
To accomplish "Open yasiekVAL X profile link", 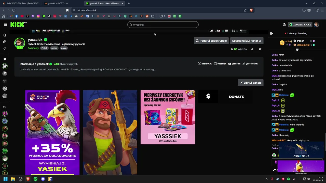I will [x=205, y=64].
